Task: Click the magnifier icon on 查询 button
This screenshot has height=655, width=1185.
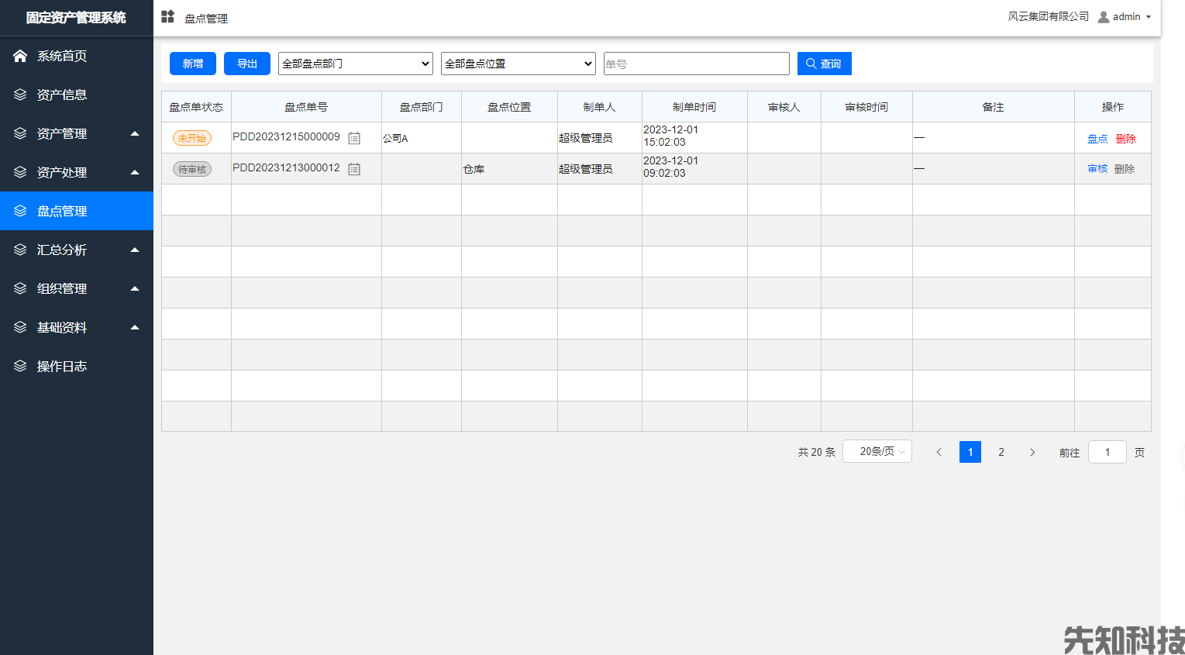Action: click(811, 64)
